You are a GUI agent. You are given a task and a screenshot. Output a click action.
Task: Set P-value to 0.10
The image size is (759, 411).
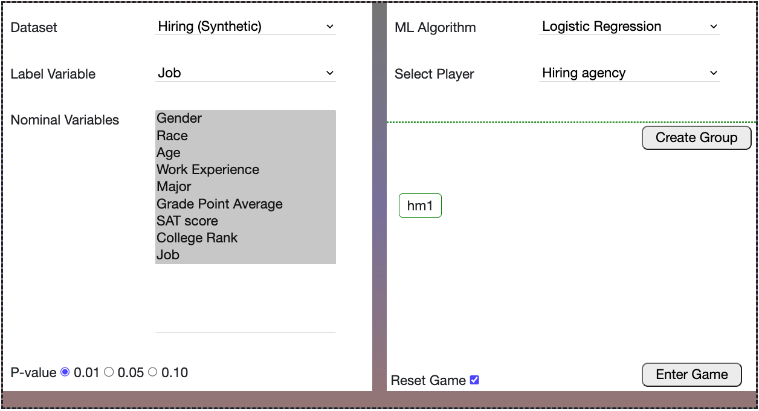(x=152, y=372)
